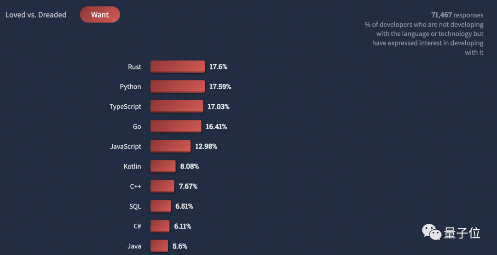Select the TypeScript bar

click(176, 107)
